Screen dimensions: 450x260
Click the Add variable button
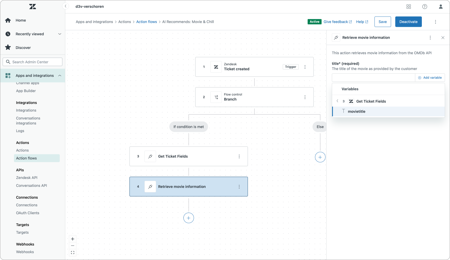click(430, 78)
